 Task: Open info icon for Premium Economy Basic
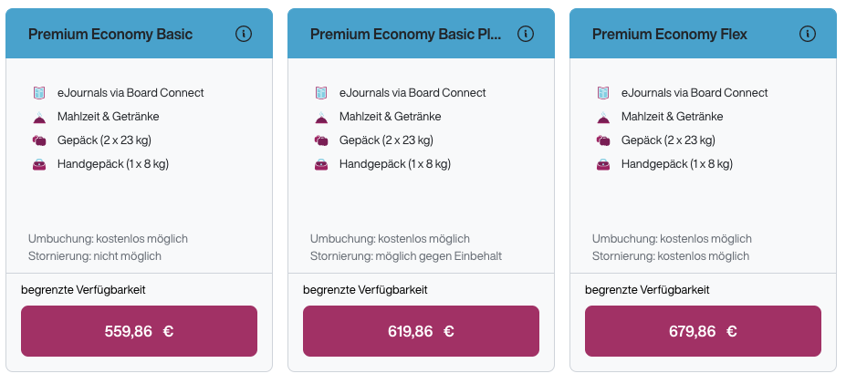pos(244,34)
